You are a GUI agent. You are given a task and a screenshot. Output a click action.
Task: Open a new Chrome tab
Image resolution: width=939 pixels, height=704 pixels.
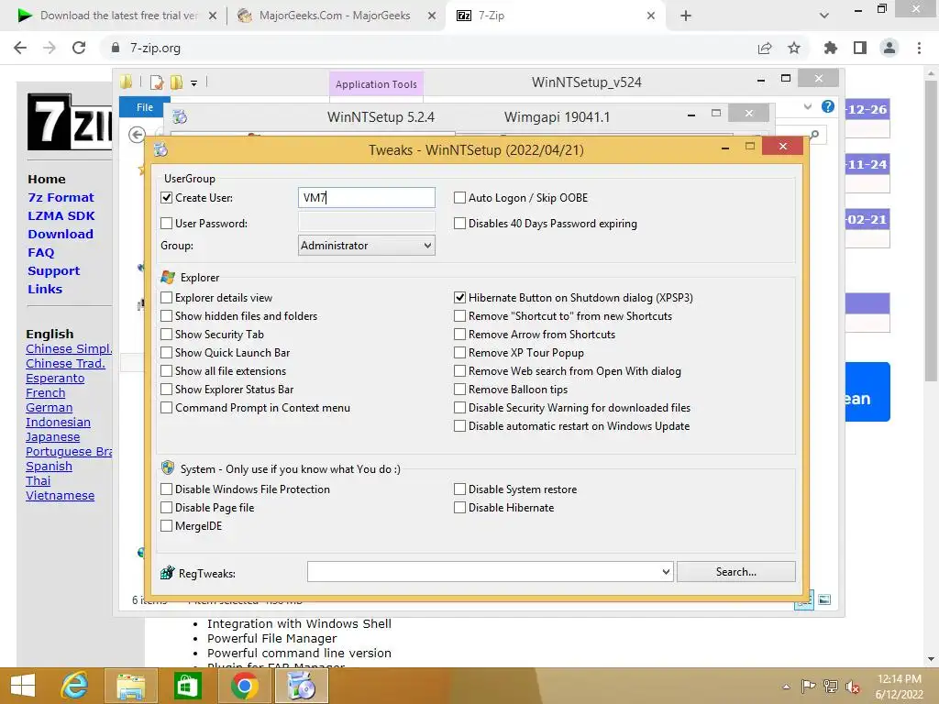click(x=686, y=16)
